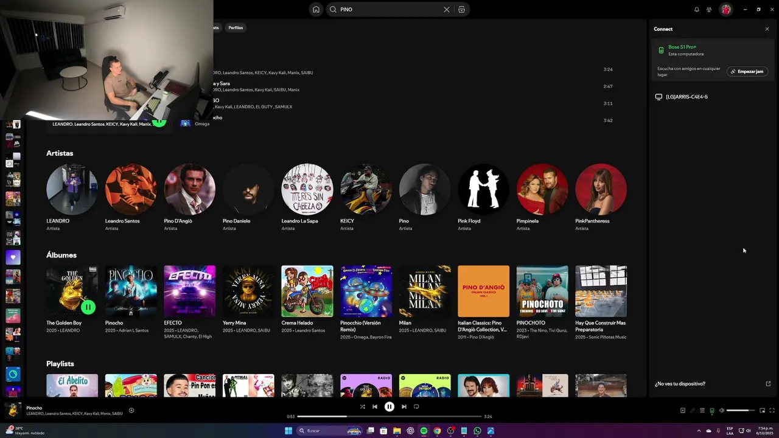Open Pink Floyd artist card
779x438 pixels.
pyautogui.click(x=483, y=197)
